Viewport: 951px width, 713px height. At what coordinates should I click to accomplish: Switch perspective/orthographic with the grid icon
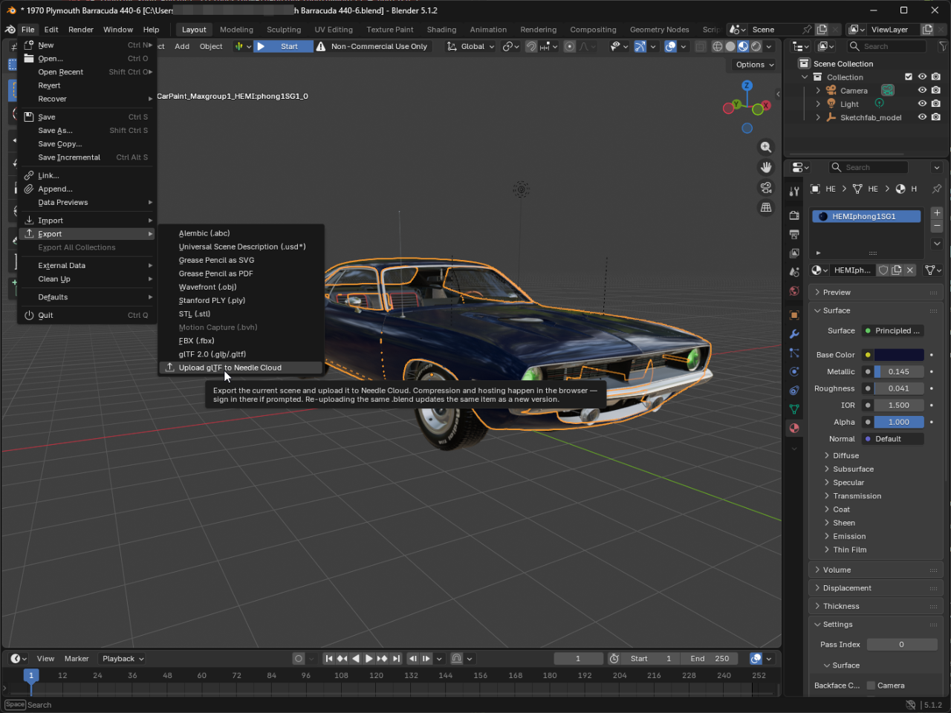point(766,207)
